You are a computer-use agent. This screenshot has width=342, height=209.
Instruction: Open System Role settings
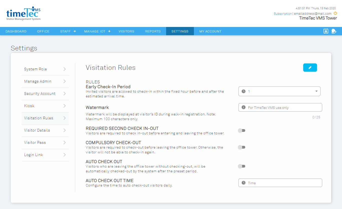coord(45,69)
